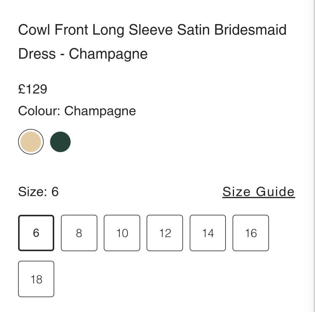The width and height of the screenshot is (315, 312).
Task: Click the Dress - Champagne title line
Action: click(x=83, y=54)
